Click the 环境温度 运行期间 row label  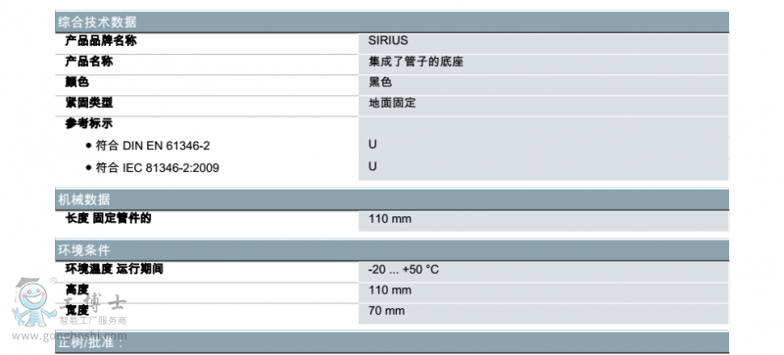pos(114,269)
